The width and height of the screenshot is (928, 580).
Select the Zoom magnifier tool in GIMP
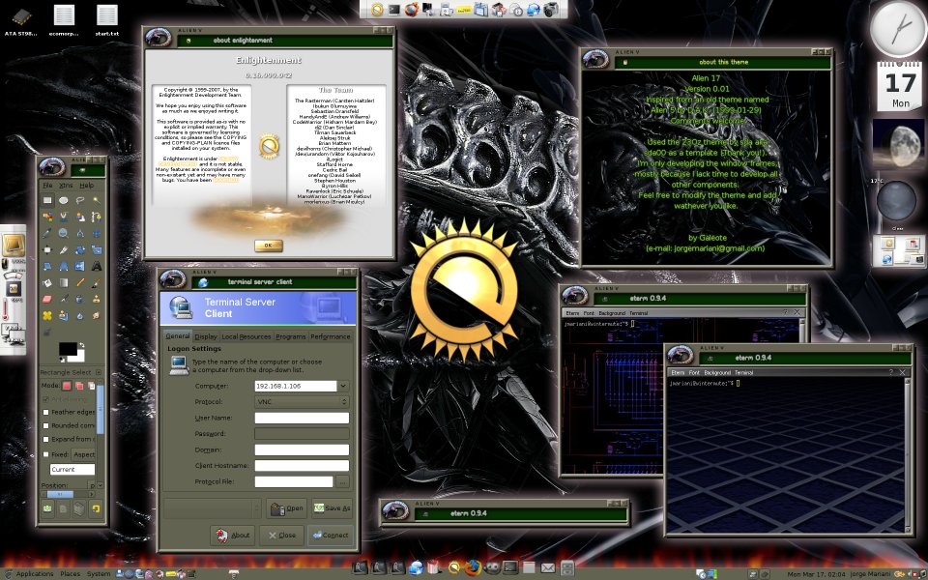[x=64, y=233]
